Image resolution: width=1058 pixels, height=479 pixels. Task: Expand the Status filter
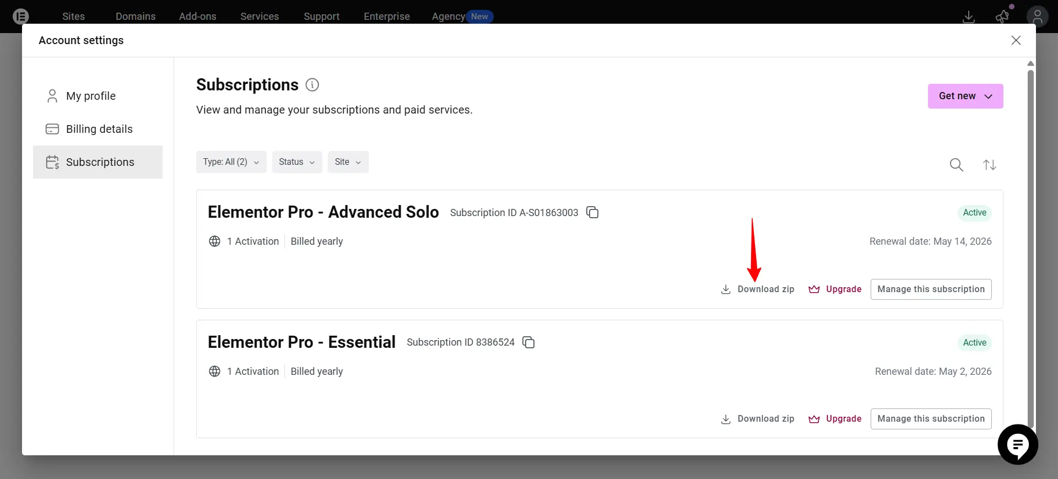pyautogui.click(x=297, y=162)
